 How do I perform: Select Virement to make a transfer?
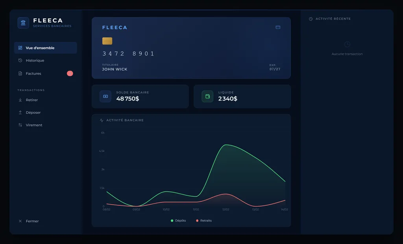pyautogui.click(x=46, y=125)
